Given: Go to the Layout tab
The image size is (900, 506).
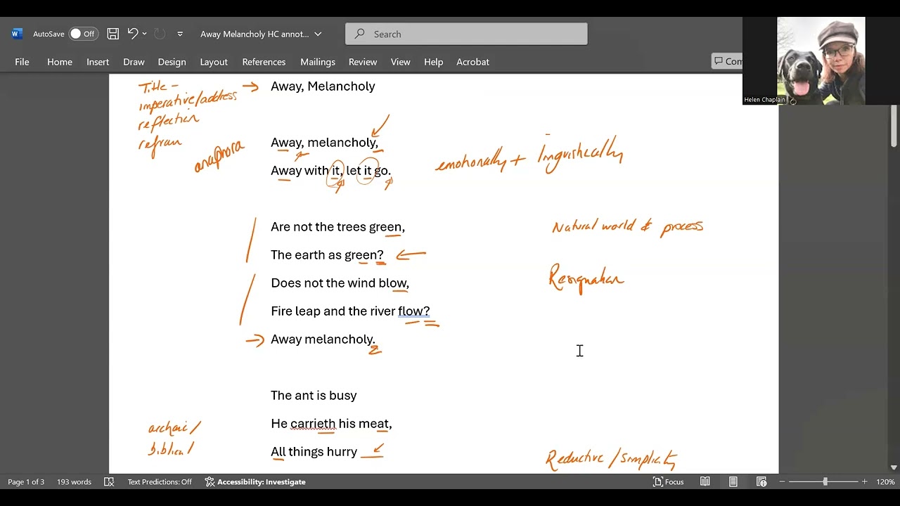Looking at the screenshot, I should 214,62.
